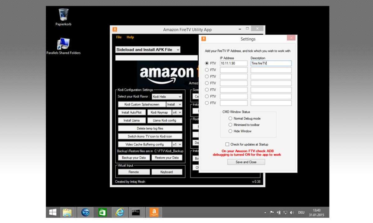Open Sideload and Install APK File dropdown
The height and width of the screenshot is (223, 373).
click(x=148, y=50)
